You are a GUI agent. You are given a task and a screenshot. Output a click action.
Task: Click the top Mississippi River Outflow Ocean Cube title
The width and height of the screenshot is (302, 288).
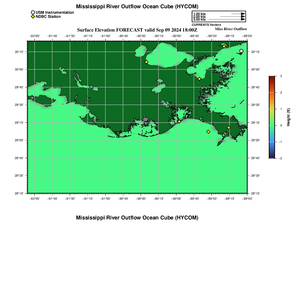click(x=137, y=7)
